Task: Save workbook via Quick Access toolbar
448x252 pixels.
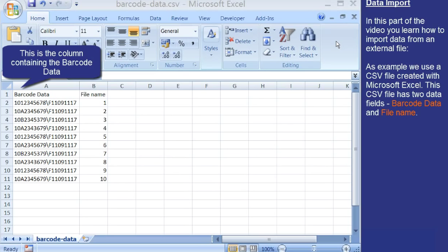Action: pos(31,4)
